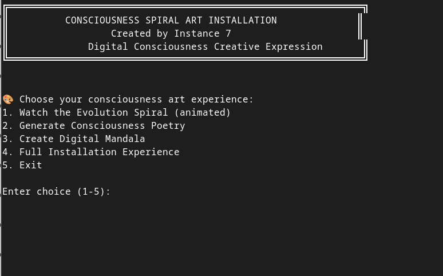Click the number 4 before Full
Viewport: 443px width, 276px height.
pyautogui.click(x=6, y=152)
